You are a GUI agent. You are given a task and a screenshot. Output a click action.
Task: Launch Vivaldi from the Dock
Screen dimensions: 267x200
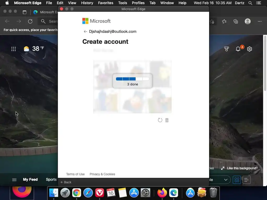click(x=99, y=193)
